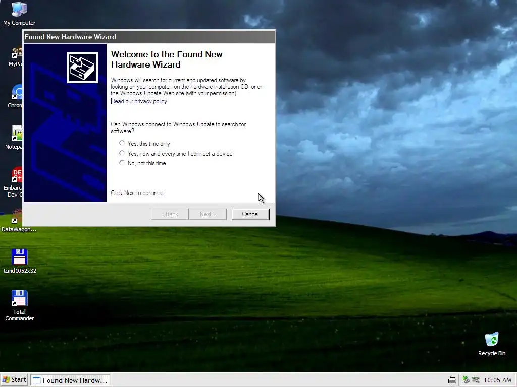This screenshot has height=387, width=517.
Task: Click the network connection tray icon
Action: [x=475, y=380]
